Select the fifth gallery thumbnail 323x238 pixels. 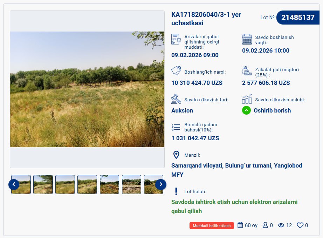click(109, 184)
